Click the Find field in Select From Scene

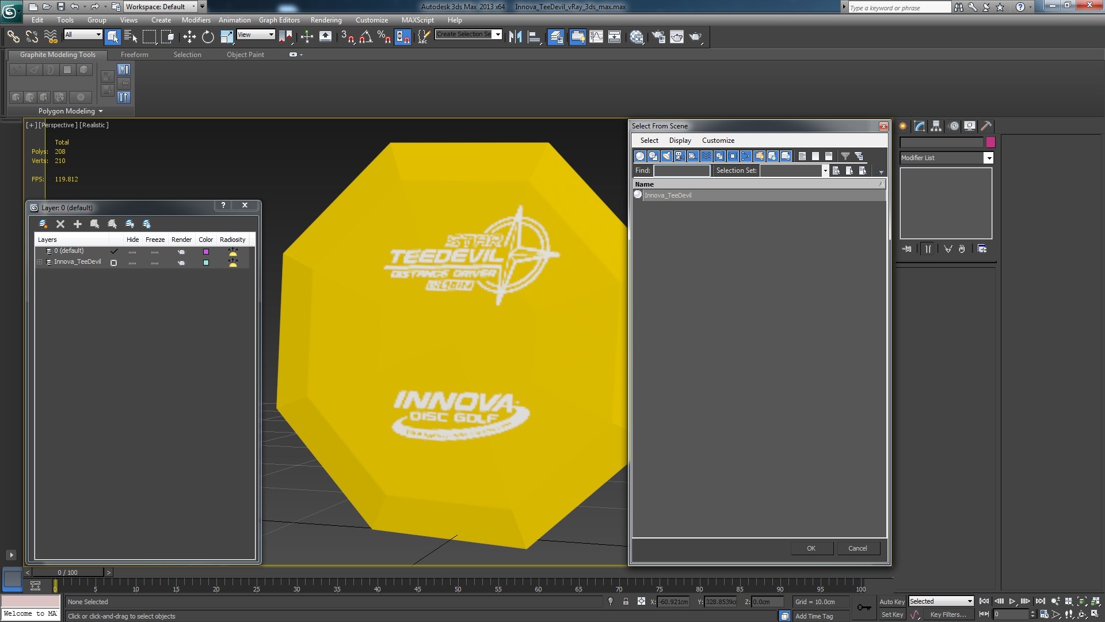click(x=681, y=170)
